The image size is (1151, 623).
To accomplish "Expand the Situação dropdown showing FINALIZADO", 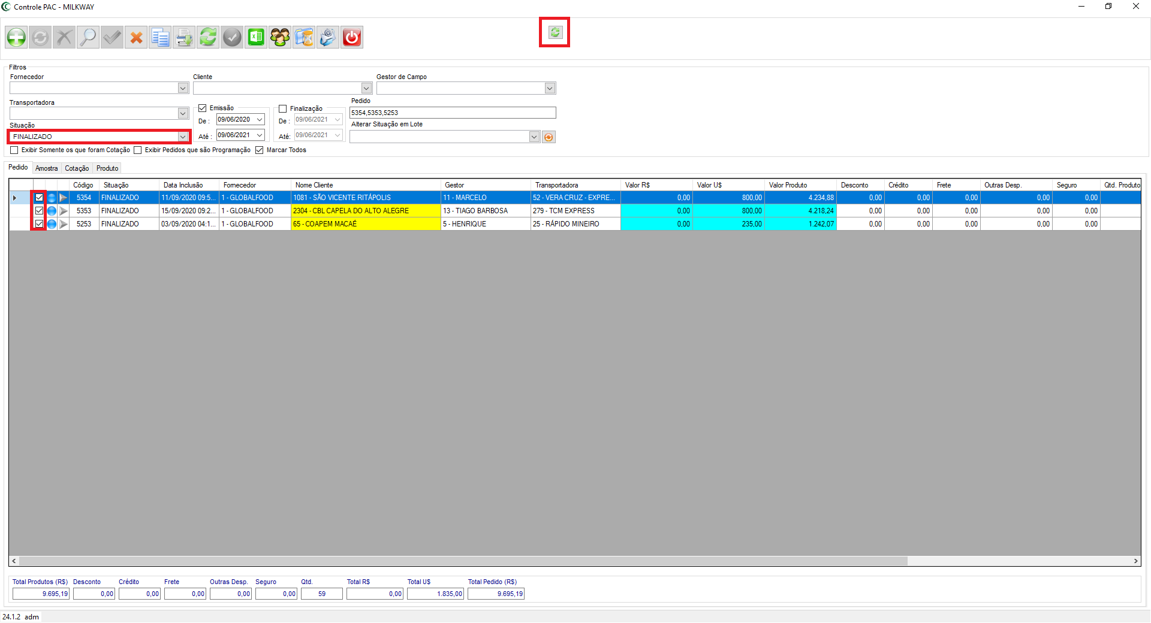I will 183,137.
